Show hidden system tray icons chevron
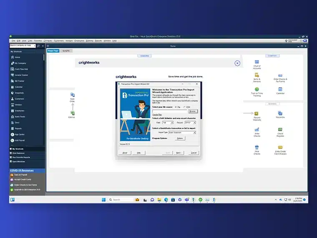The width and height of the screenshot is (317, 238). pos(276,200)
